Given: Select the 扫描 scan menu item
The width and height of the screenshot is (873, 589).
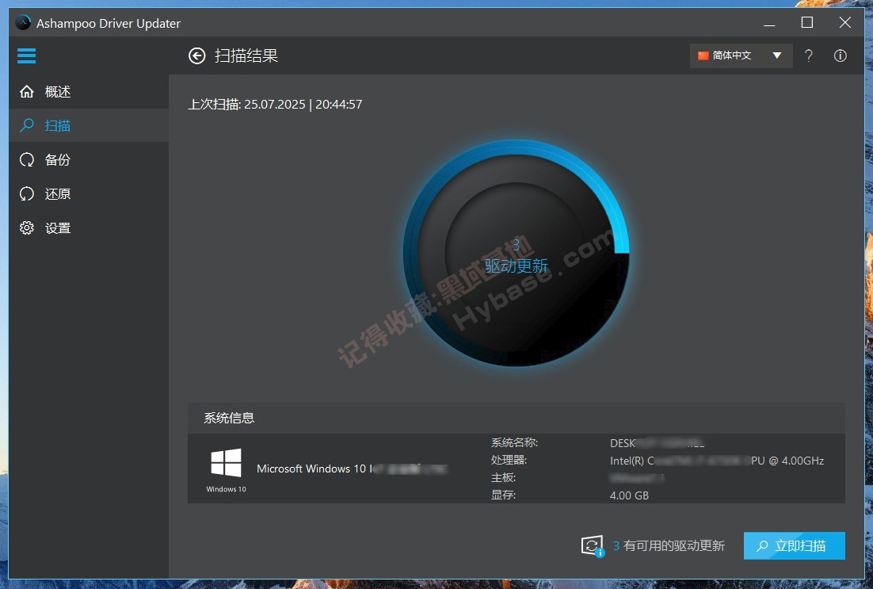Looking at the screenshot, I should (89, 125).
